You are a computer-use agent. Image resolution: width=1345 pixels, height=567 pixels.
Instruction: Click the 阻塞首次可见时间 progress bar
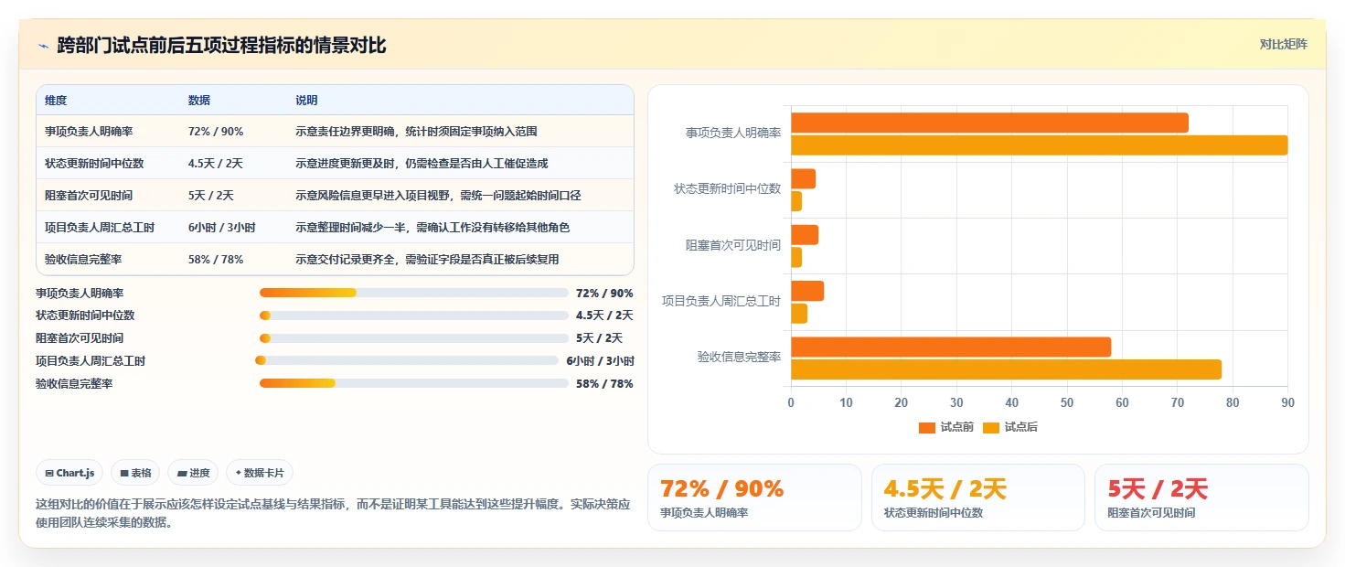(x=414, y=338)
